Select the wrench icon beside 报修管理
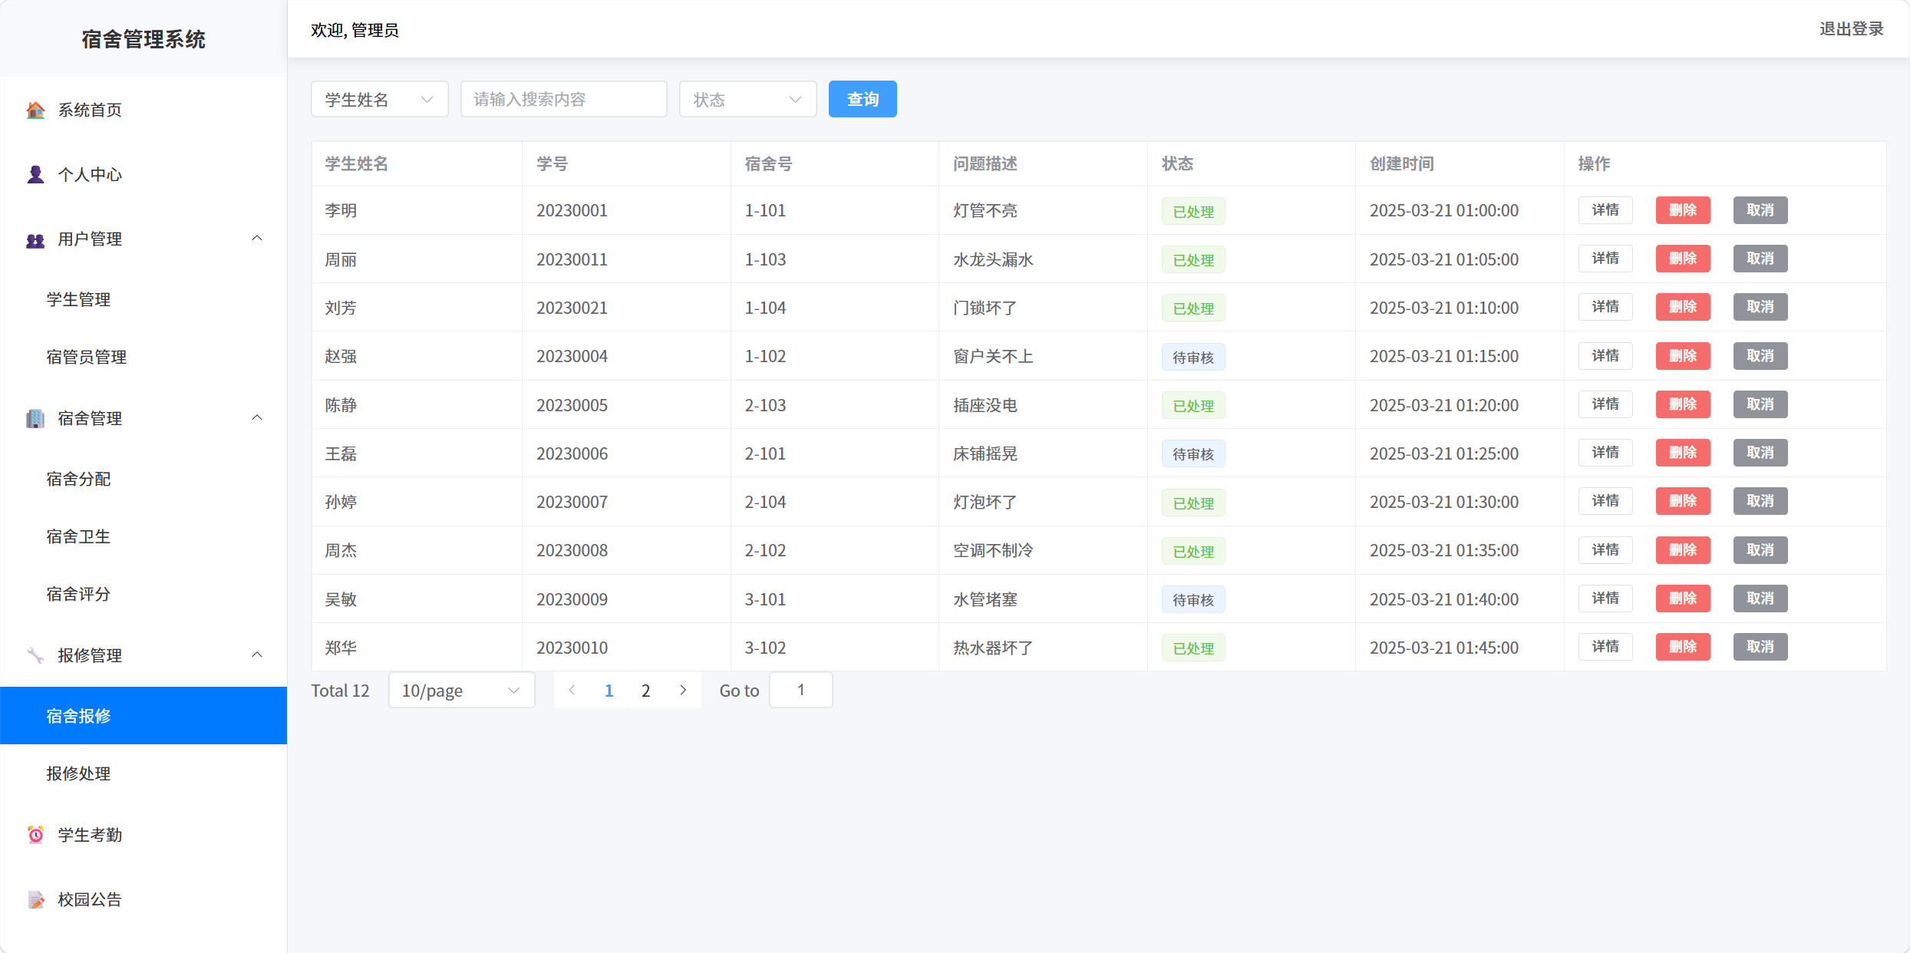This screenshot has height=953, width=1910. (34, 655)
